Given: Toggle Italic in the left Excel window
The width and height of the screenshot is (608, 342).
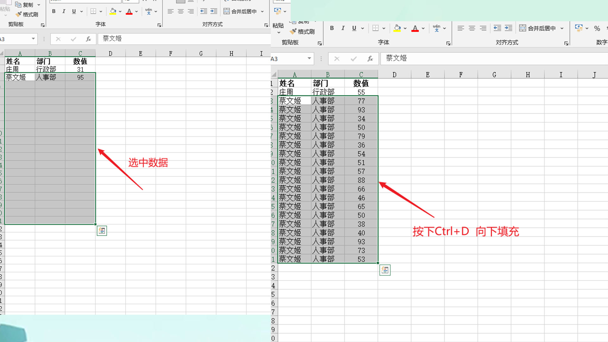Looking at the screenshot, I should tap(64, 11).
